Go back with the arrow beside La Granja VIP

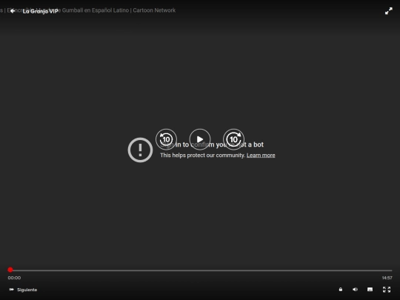click(13, 11)
